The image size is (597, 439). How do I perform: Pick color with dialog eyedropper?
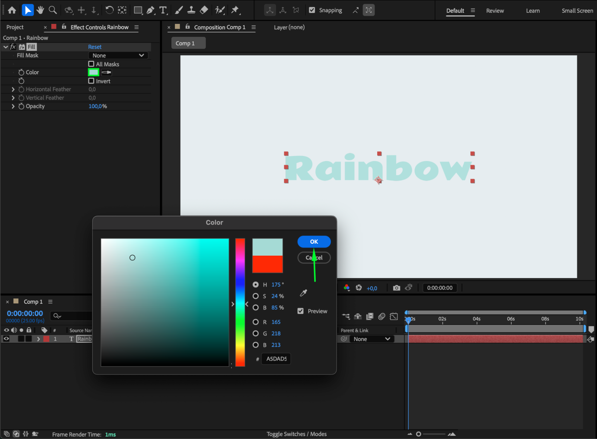(303, 293)
